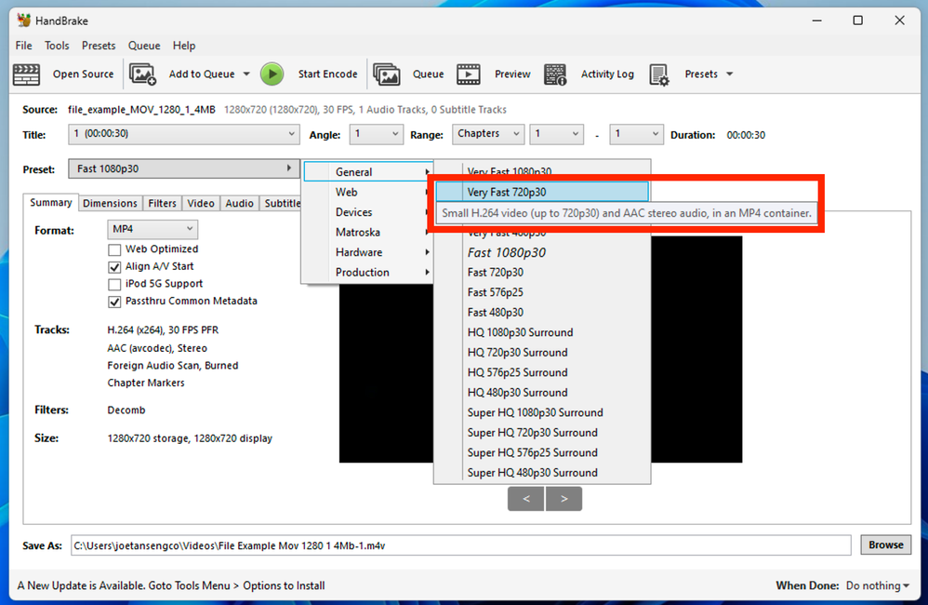Open the end chapter dropdown
Screen dimensions: 928x605
click(x=636, y=134)
